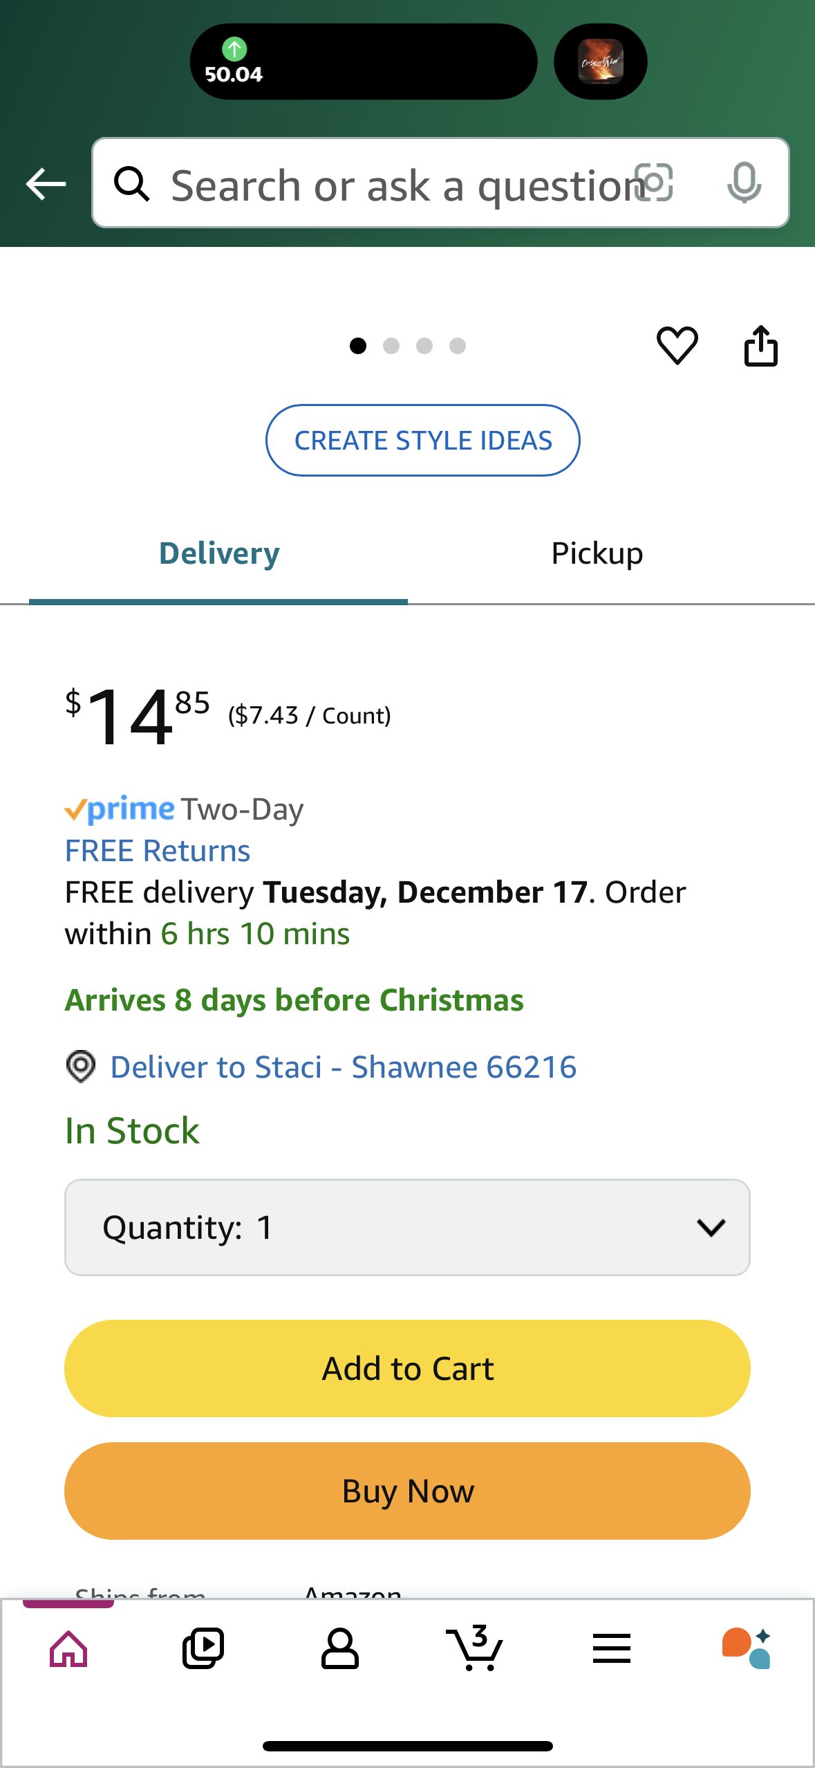Go to Amazon home tab

(68, 1649)
